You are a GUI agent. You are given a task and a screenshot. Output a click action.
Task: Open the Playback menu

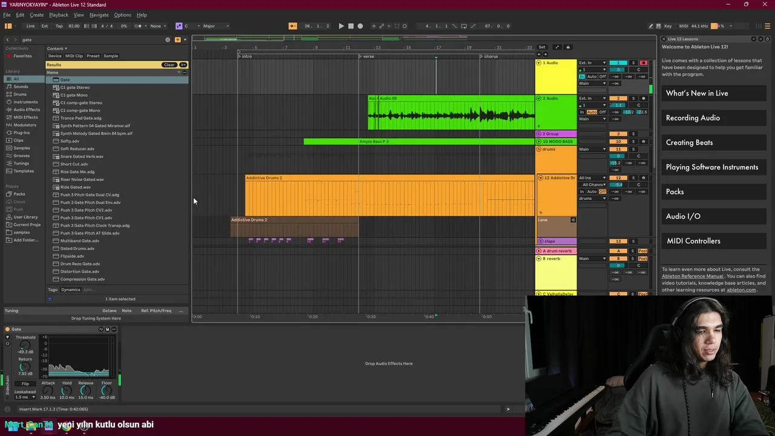tap(58, 15)
